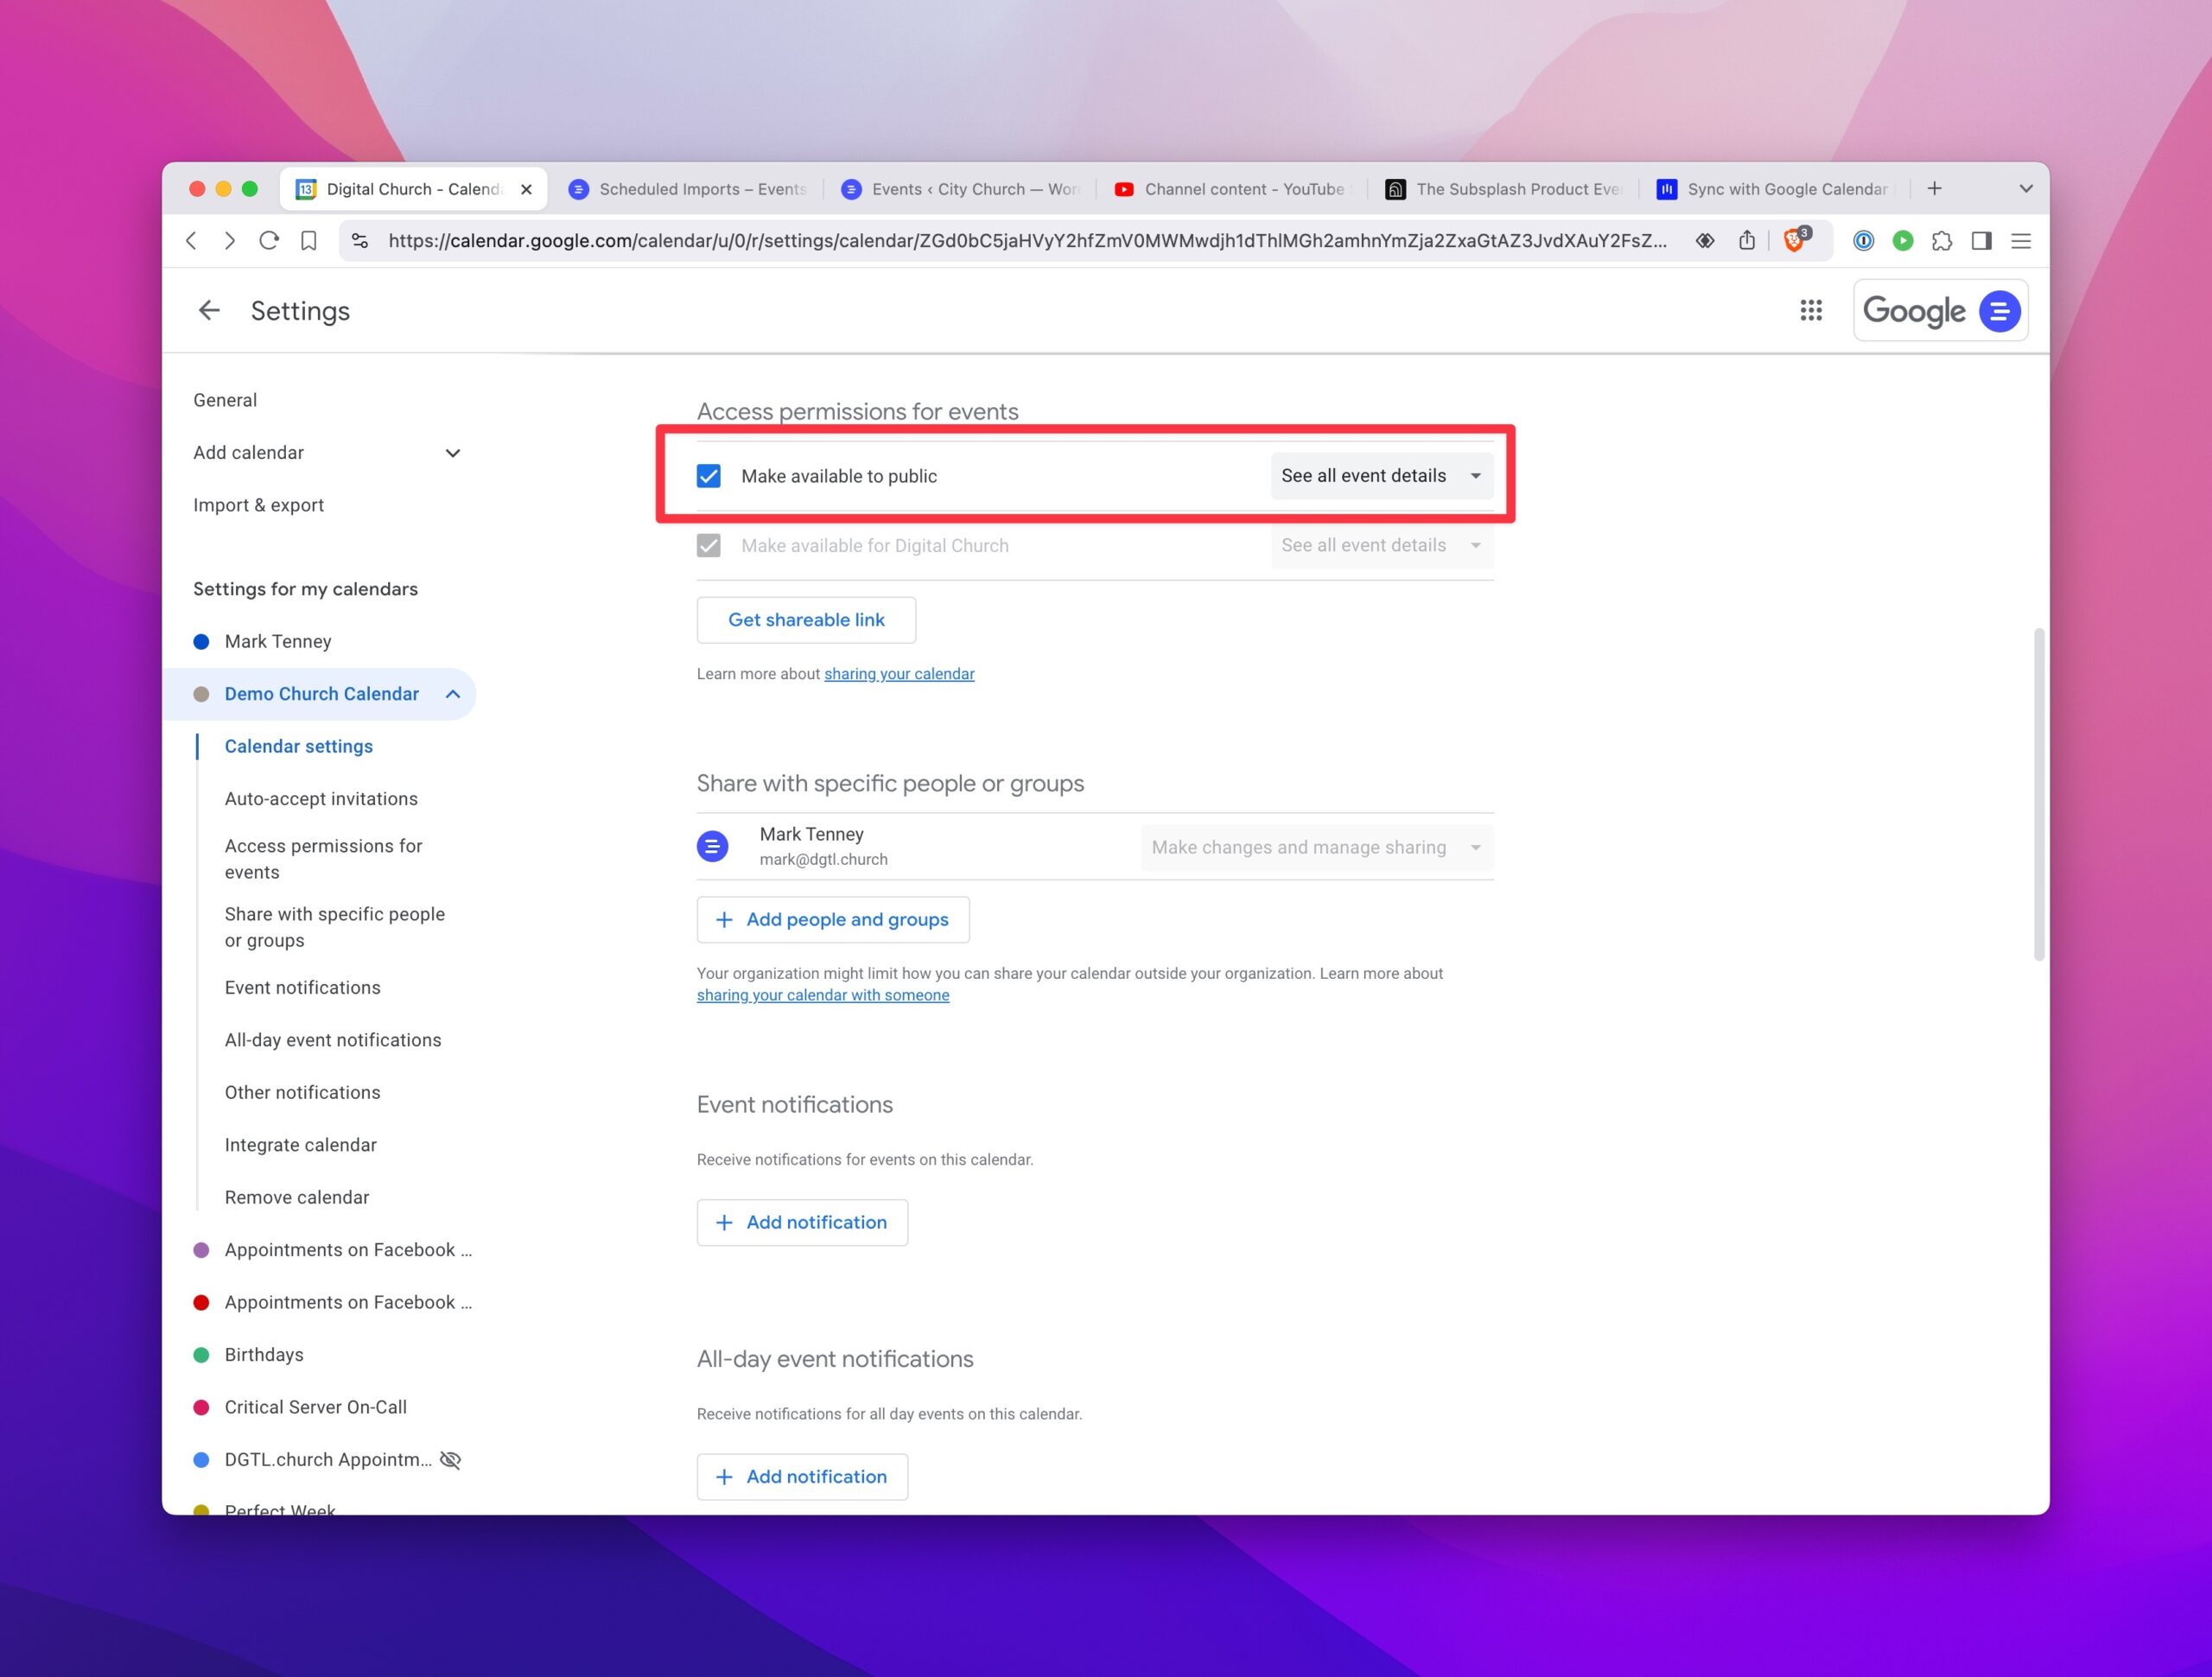Click the Mark Tenney calendar blue dot

pos(201,641)
